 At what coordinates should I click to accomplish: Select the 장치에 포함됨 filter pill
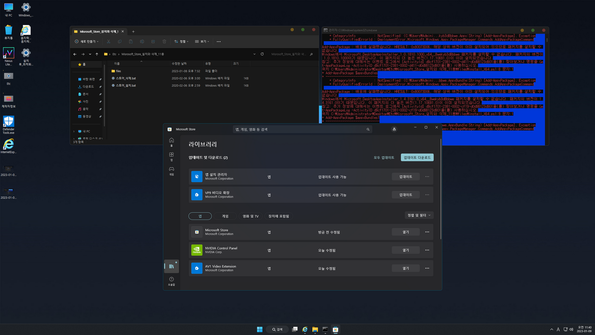point(279,216)
